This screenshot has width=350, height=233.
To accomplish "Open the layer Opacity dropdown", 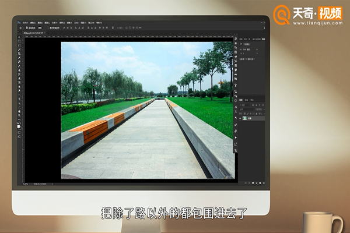I will pyautogui.click(x=264, y=110).
